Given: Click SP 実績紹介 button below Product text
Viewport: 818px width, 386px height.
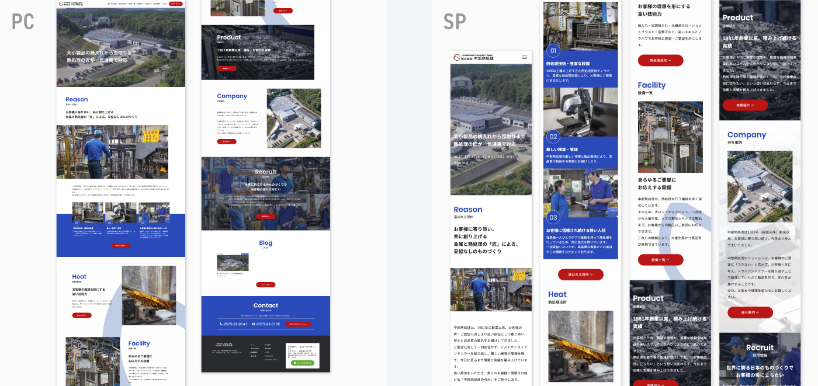Looking at the screenshot, I should click(x=745, y=105).
